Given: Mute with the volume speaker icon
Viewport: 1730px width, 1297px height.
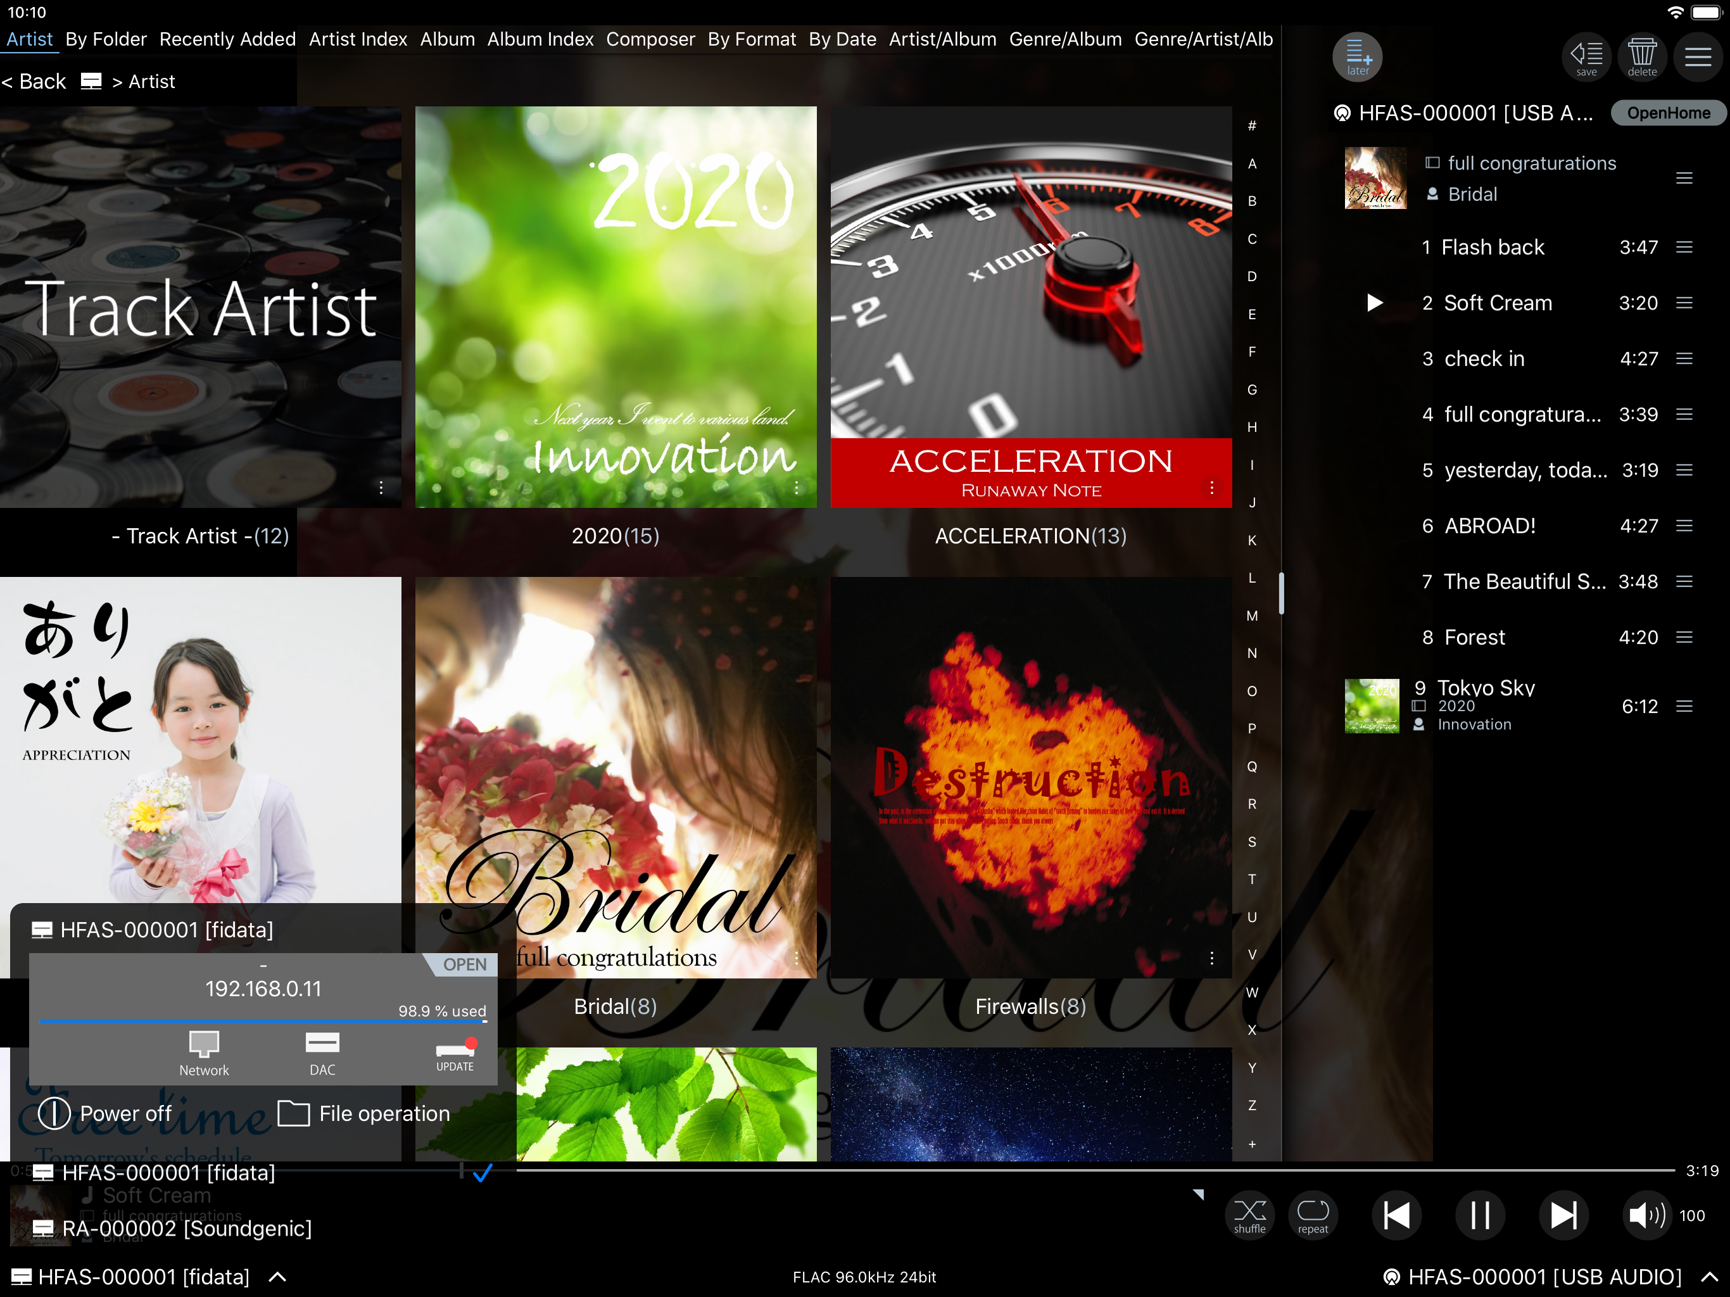Looking at the screenshot, I should pos(1646,1215).
